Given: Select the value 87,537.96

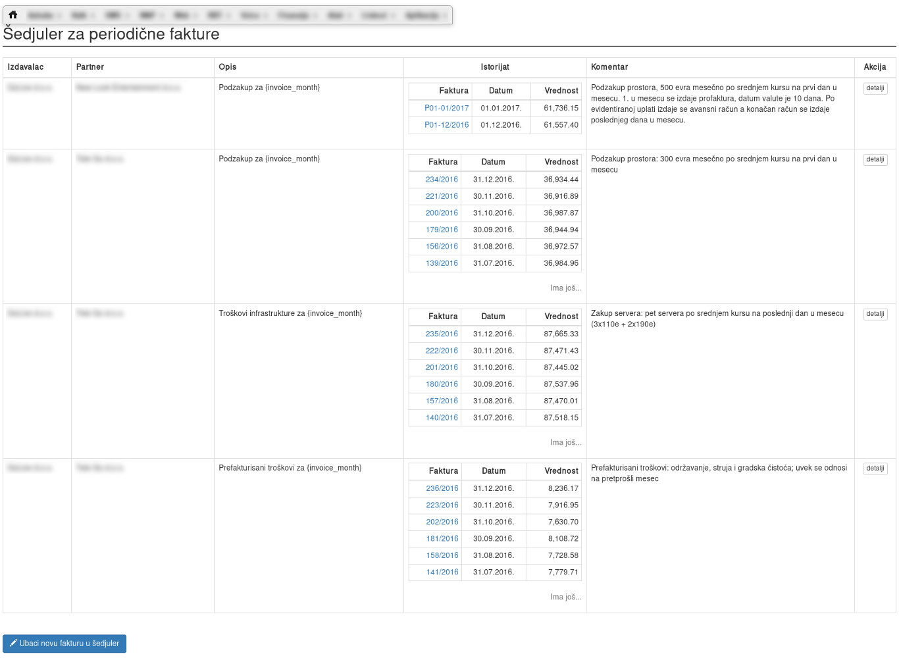Looking at the screenshot, I should tap(561, 384).
